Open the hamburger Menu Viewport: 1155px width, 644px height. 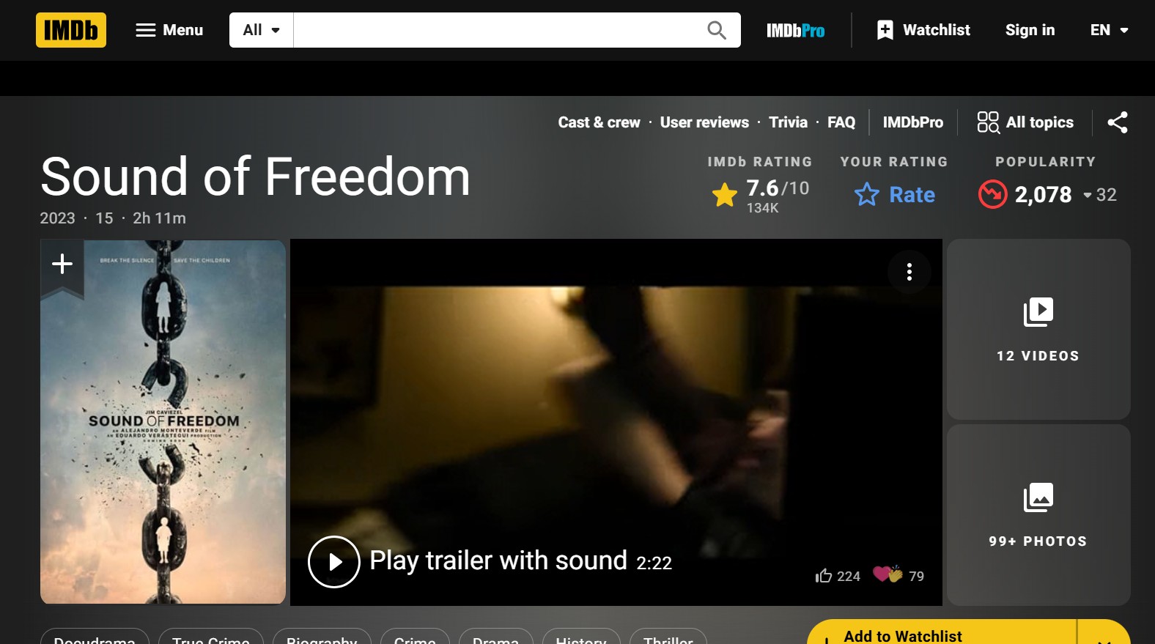pyautogui.click(x=169, y=30)
